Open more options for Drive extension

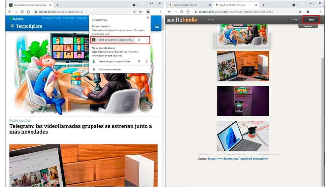pos(147,61)
